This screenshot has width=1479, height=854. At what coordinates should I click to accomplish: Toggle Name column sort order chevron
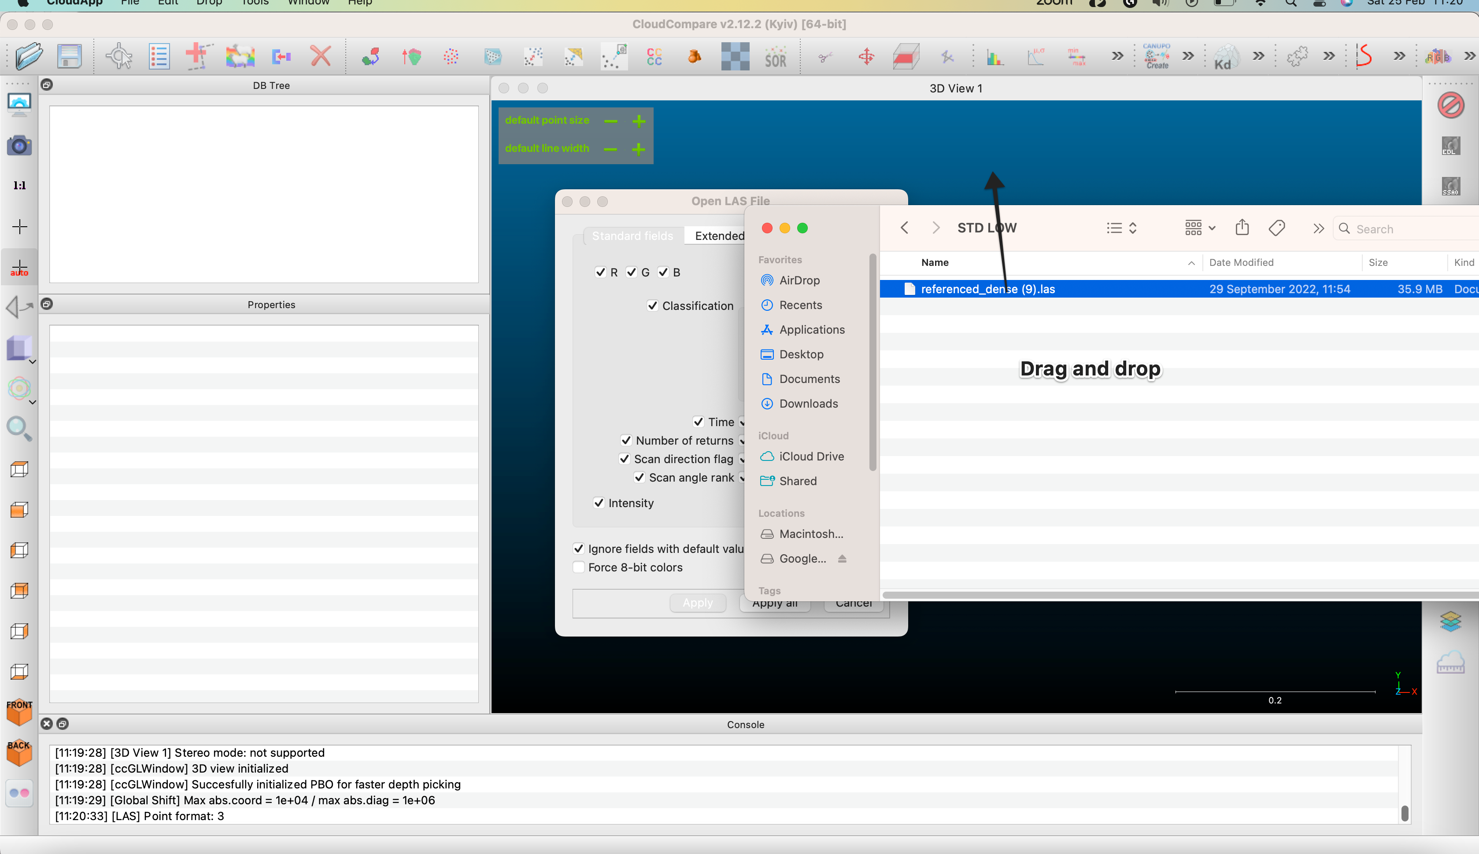pyautogui.click(x=1191, y=263)
